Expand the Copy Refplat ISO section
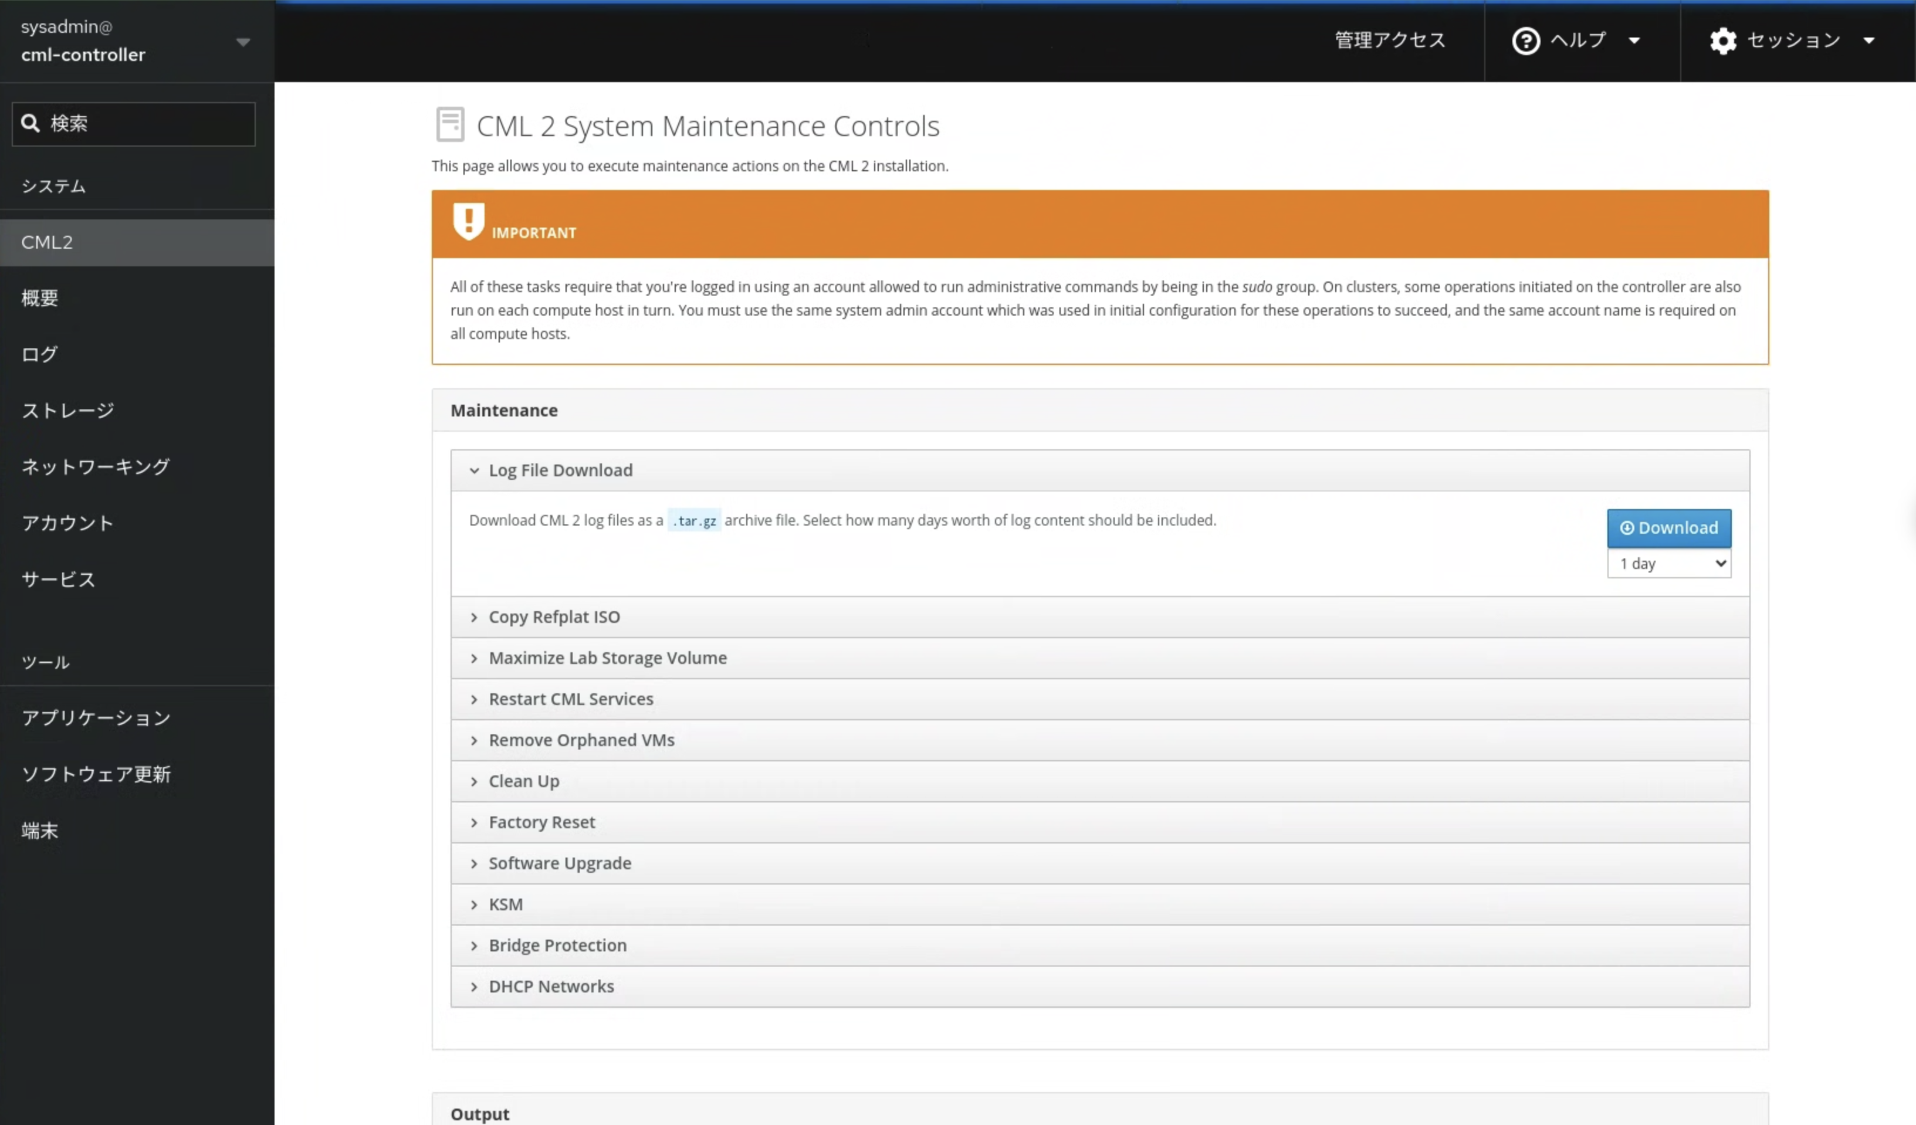 554,617
